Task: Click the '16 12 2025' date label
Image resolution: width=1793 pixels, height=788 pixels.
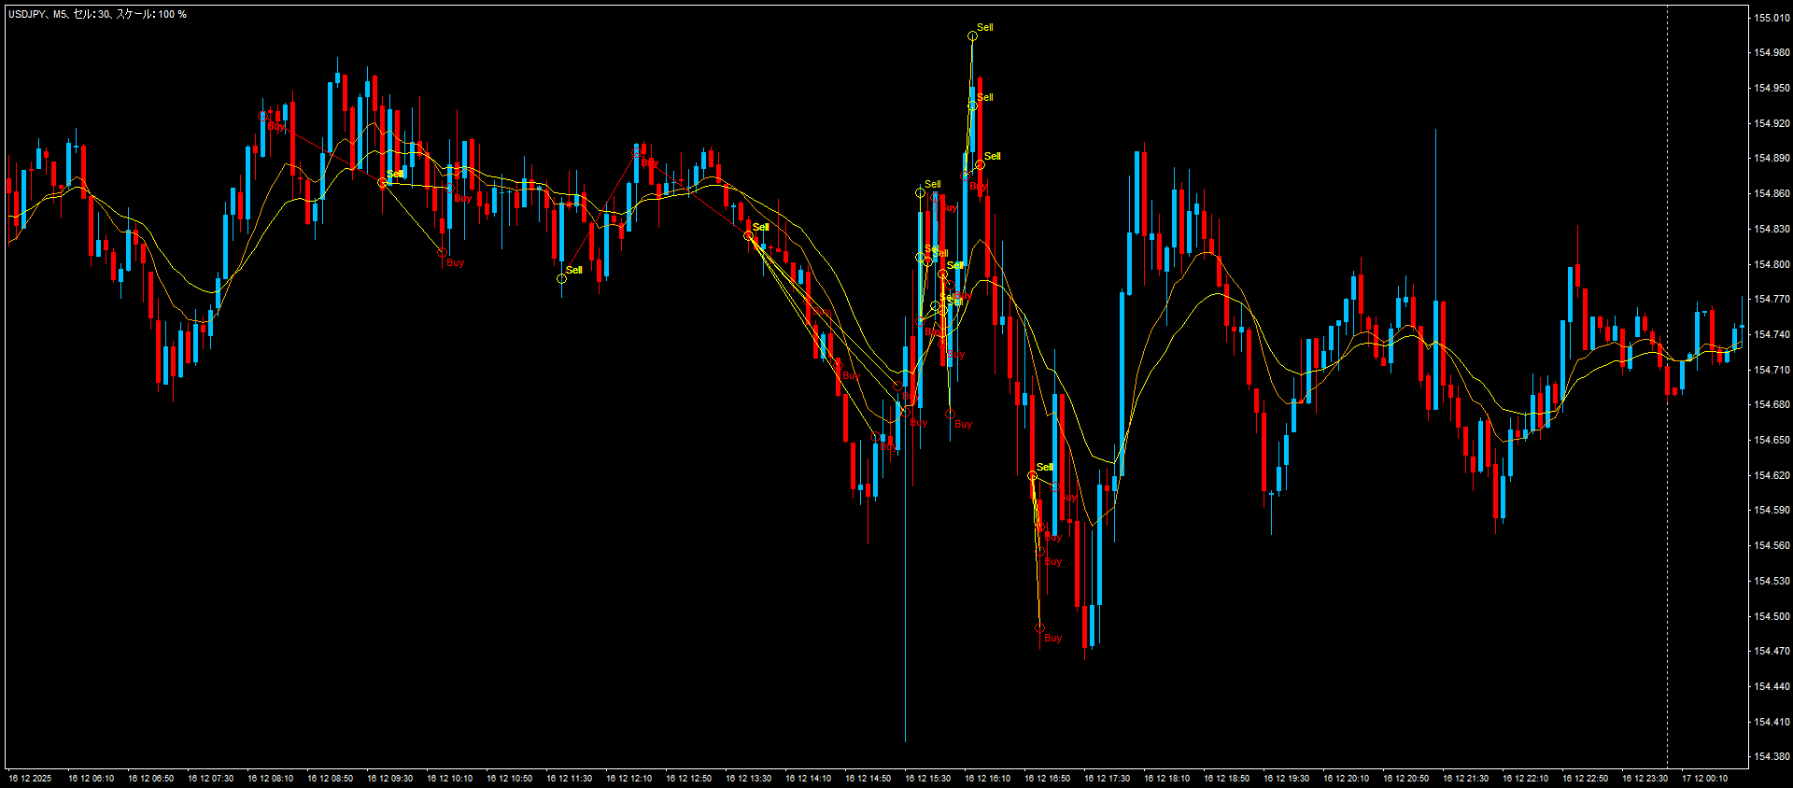Action: click(x=31, y=779)
